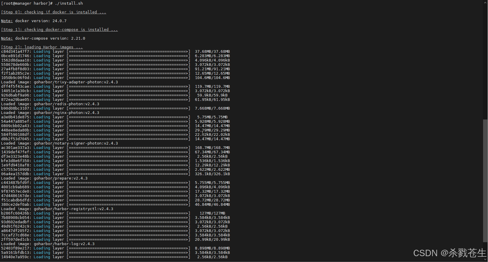Select layer ID '06a4ea157ddb'
The width and height of the screenshot is (488, 262).
pos(15,174)
